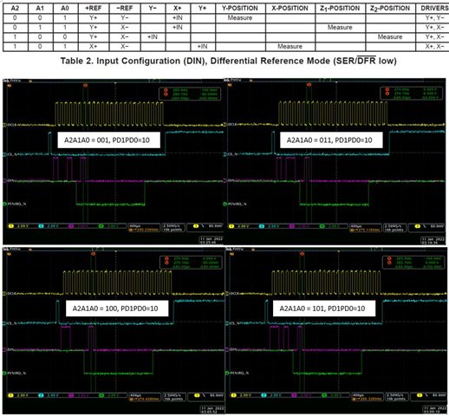The width and height of the screenshot is (449, 416).
Task: Select Measure cell under Z1-POSITION column
Action: point(340,28)
